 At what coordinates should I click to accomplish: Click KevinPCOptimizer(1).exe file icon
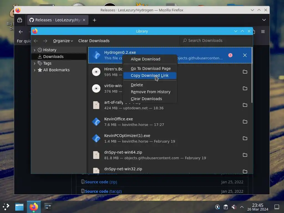coord(96,139)
